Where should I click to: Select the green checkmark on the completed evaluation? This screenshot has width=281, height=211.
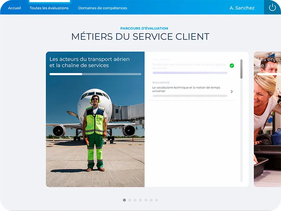[231, 65]
